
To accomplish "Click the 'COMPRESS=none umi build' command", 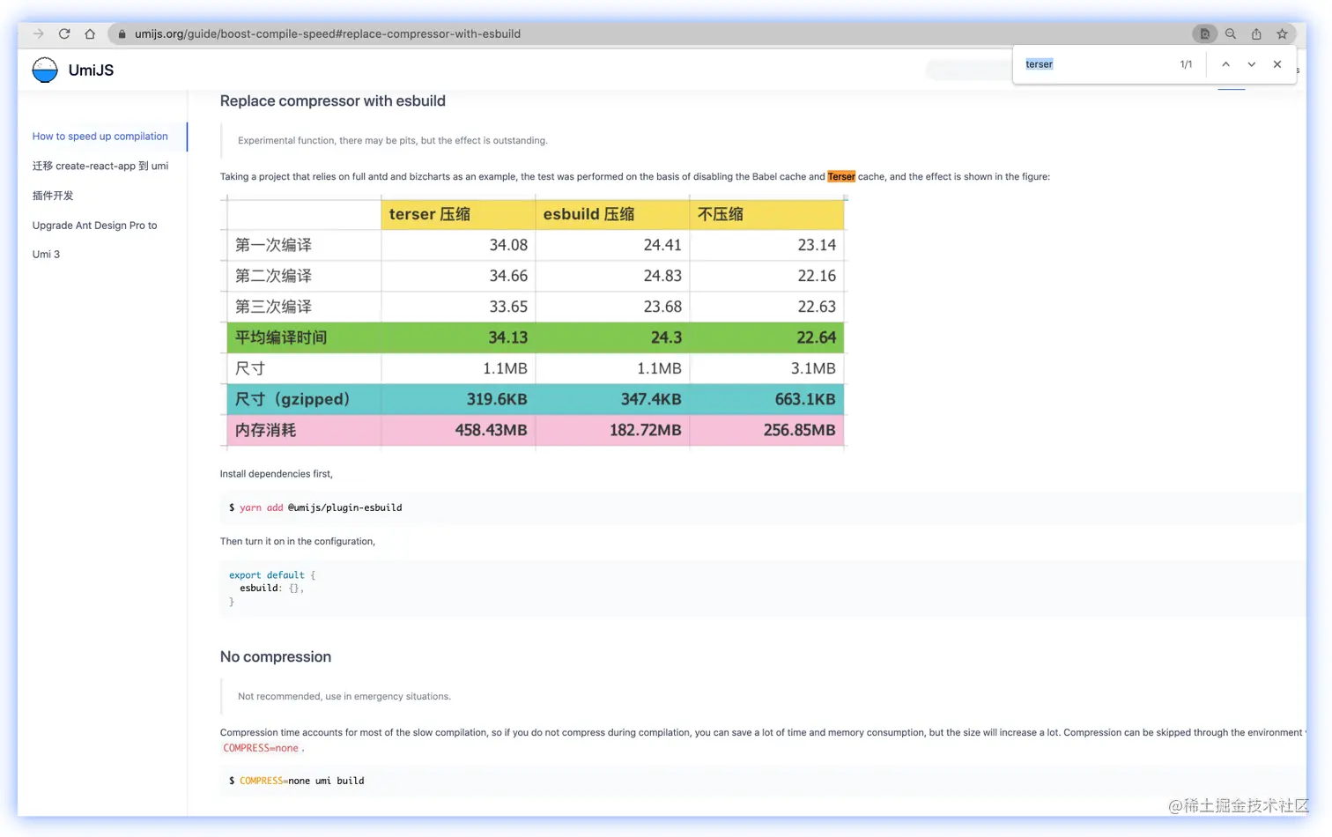I will click(x=301, y=781).
